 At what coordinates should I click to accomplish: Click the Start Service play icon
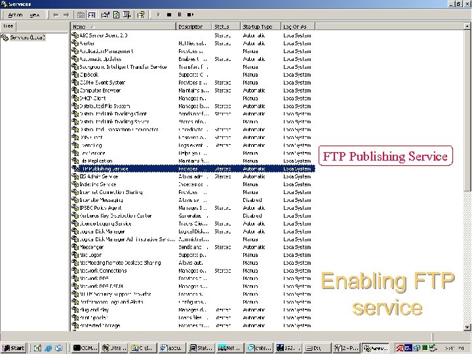click(159, 14)
